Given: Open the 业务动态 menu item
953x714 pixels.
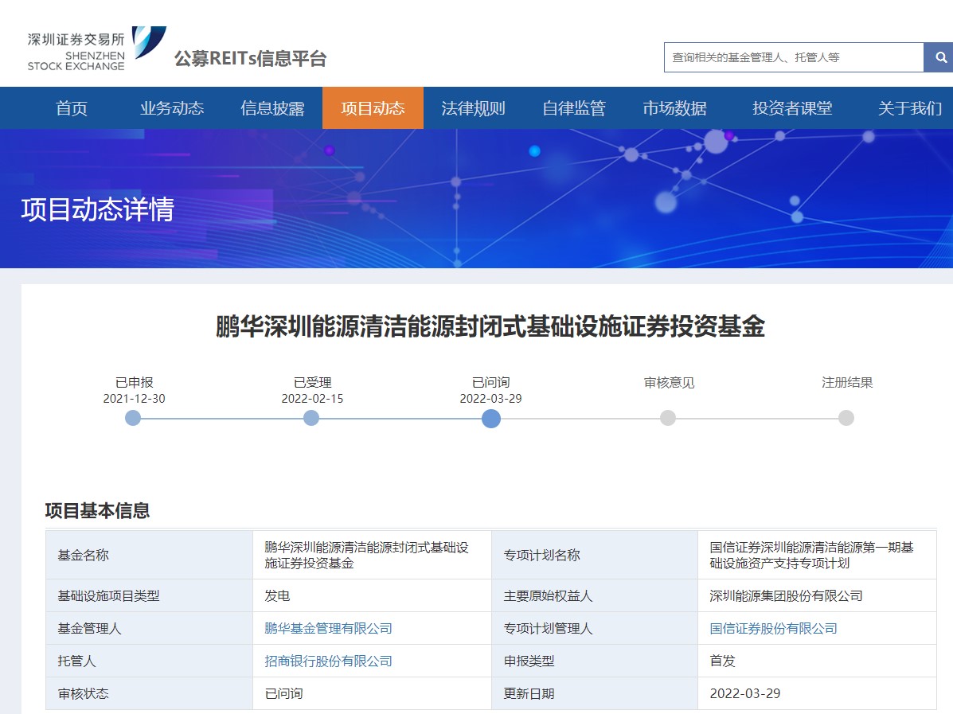Looking at the screenshot, I should 172,108.
